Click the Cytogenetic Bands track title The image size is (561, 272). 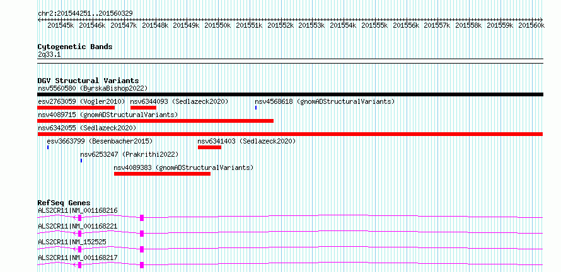[x=75, y=47]
